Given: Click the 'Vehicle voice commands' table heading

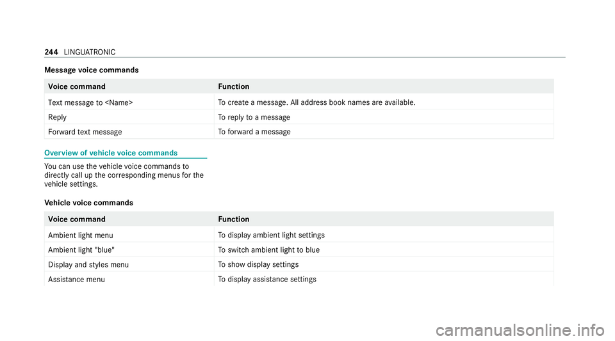Looking at the screenshot, I should pyautogui.click(x=89, y=203).
